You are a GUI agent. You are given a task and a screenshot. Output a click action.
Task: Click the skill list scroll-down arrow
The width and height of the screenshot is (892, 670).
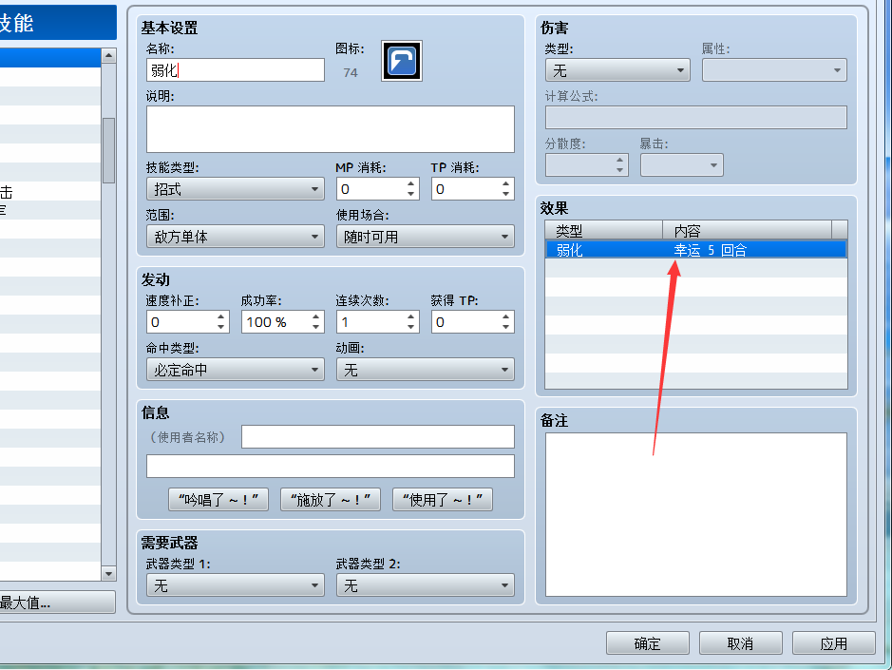coord(108,574)
